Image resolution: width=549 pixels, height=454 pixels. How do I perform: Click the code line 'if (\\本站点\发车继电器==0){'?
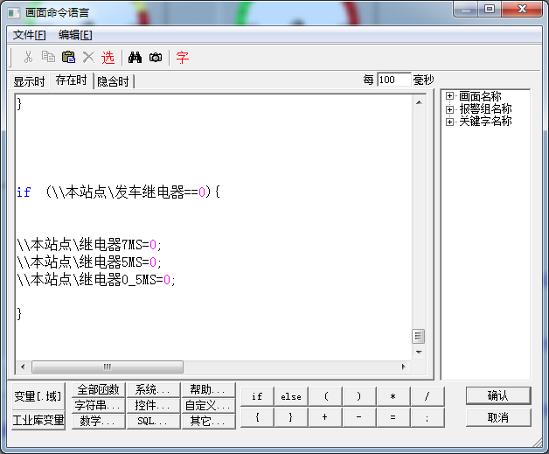coord(118,192)
